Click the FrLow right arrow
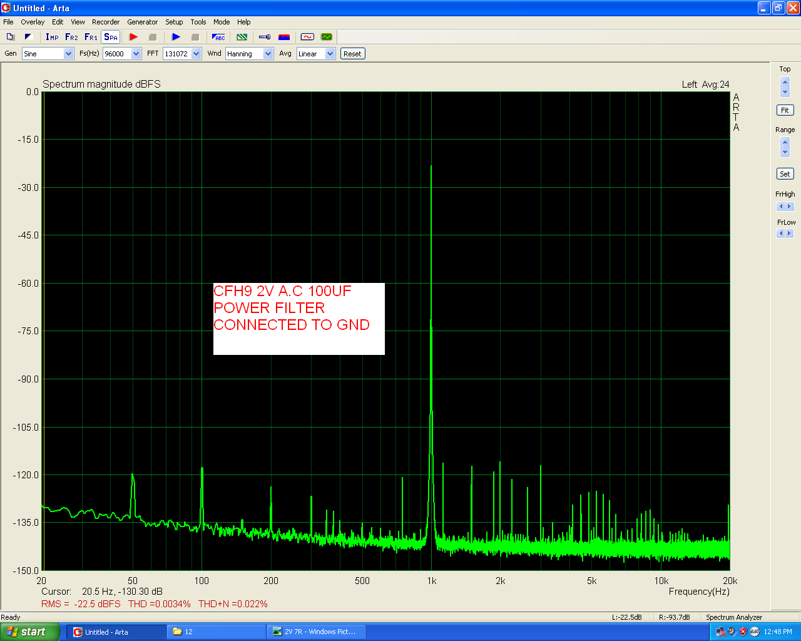 (790, 233)
